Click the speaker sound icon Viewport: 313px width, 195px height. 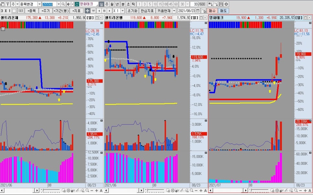(x=68, y=4)
